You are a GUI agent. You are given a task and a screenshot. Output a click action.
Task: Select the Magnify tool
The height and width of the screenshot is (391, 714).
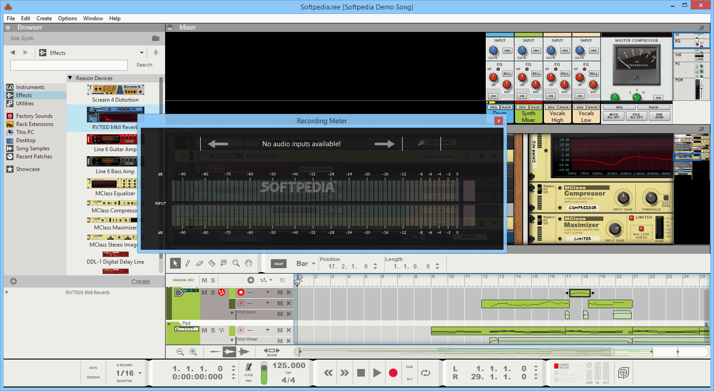(236, 263)
